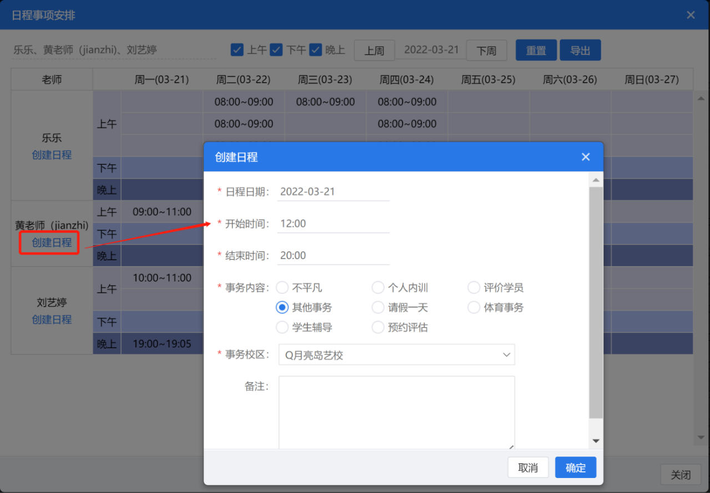
Task: Uncheck the 上午 checkbox
Action: (x=237, y=50)
